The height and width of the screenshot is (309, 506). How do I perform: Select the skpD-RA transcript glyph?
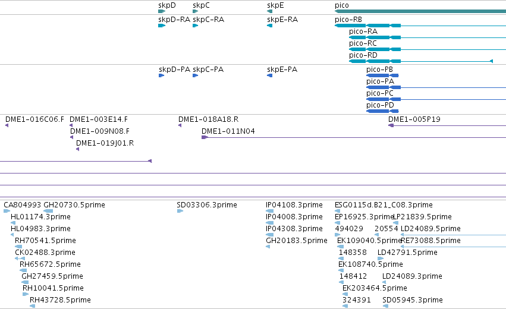tap(162, 26)
